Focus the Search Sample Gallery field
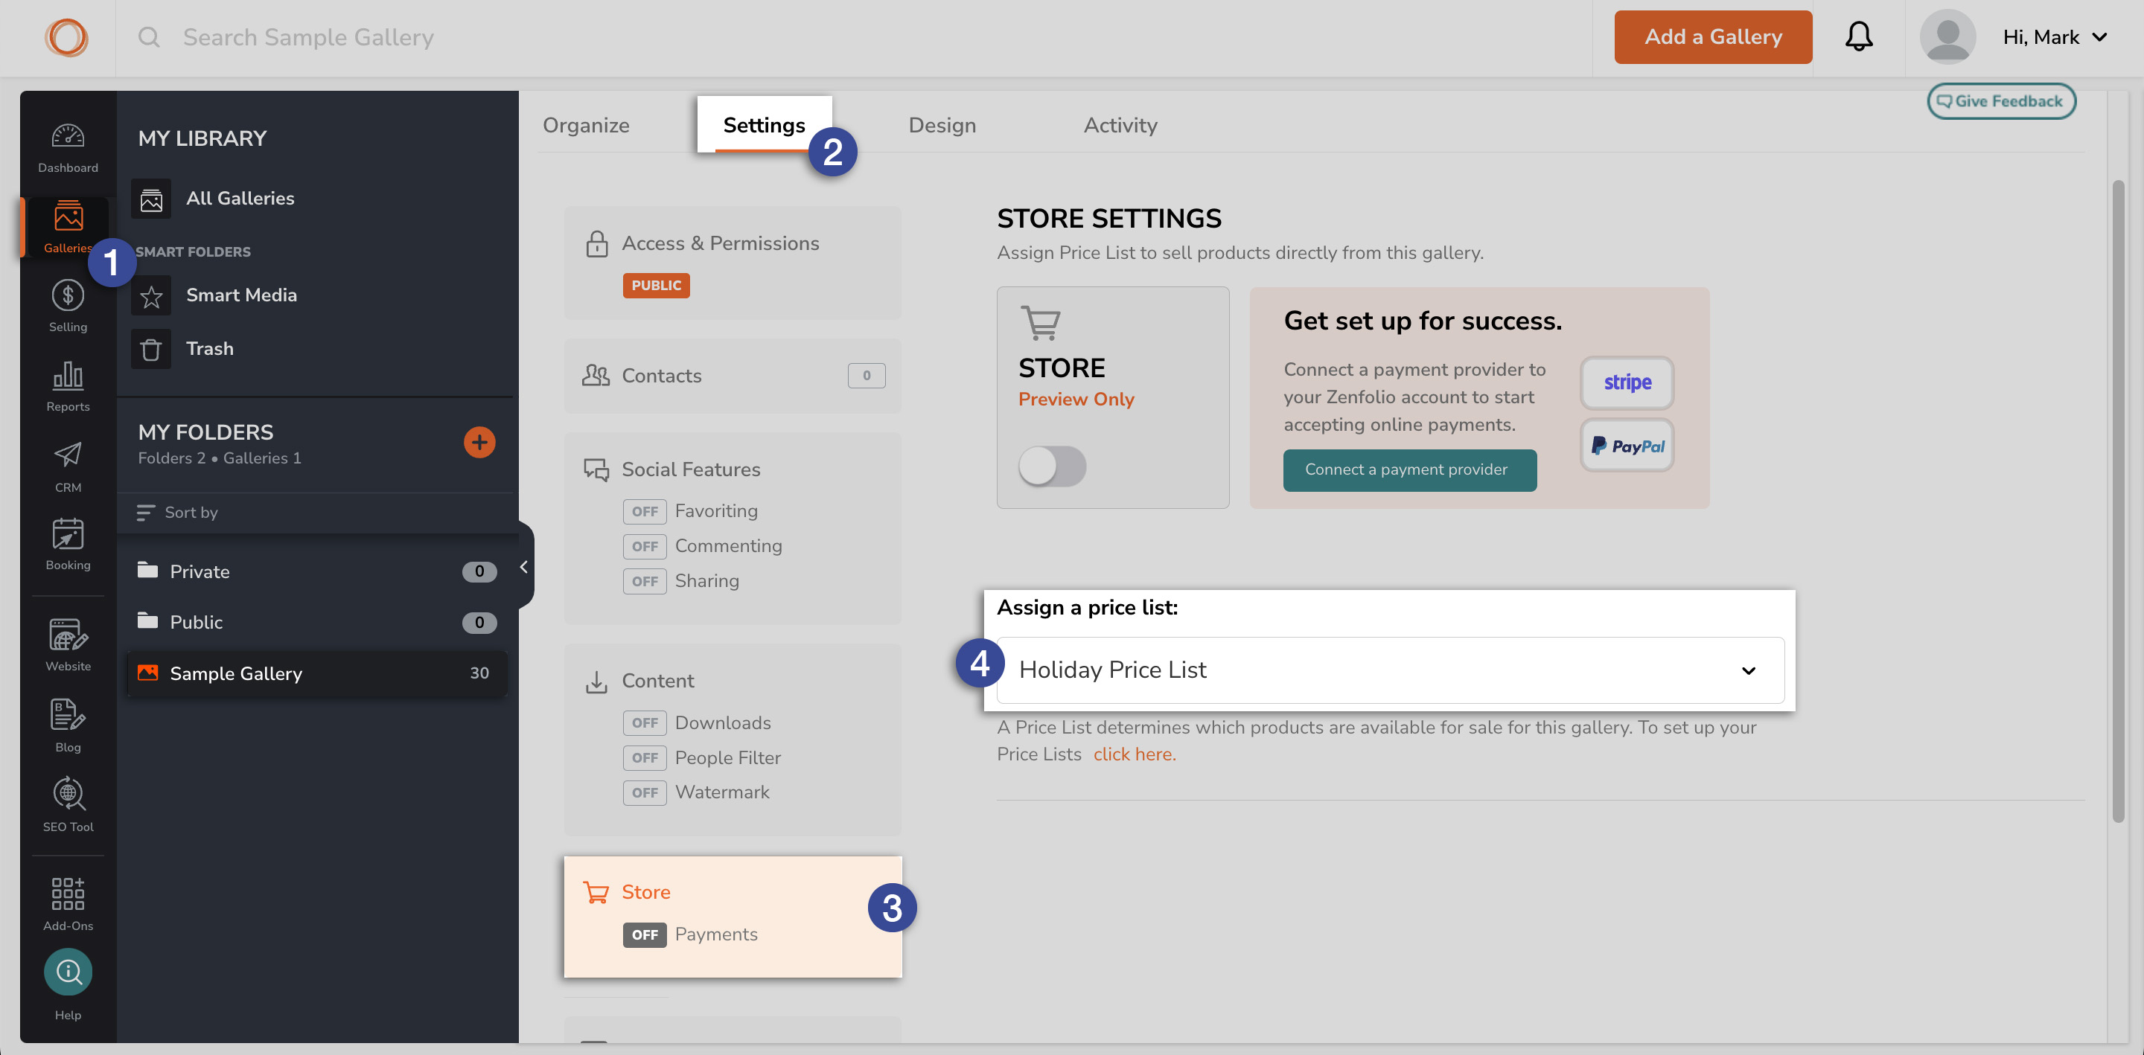 [308, 37]
